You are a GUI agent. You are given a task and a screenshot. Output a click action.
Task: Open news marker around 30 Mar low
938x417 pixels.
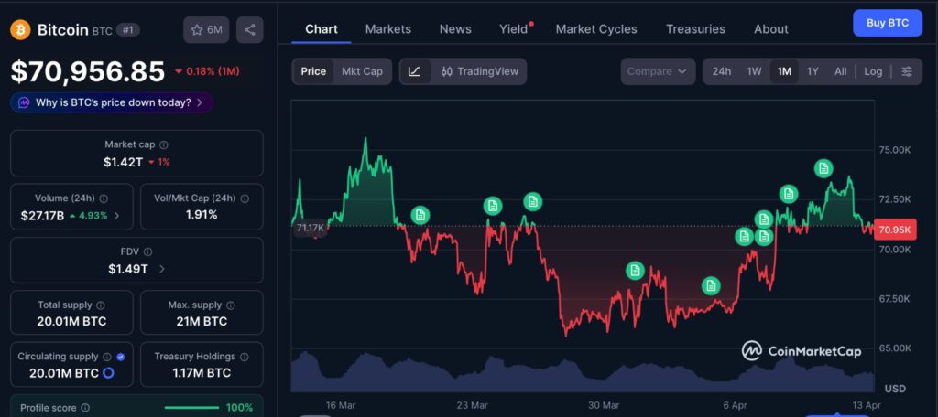[x=635, y=271]
